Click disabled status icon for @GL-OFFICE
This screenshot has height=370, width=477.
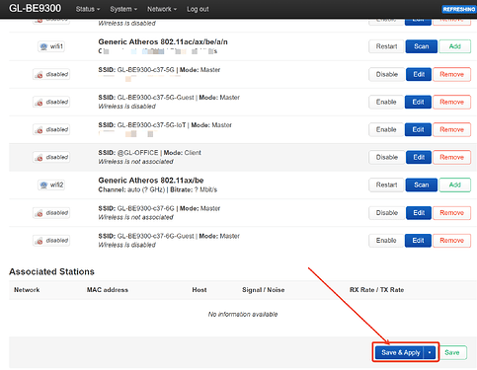pos(51,157)
